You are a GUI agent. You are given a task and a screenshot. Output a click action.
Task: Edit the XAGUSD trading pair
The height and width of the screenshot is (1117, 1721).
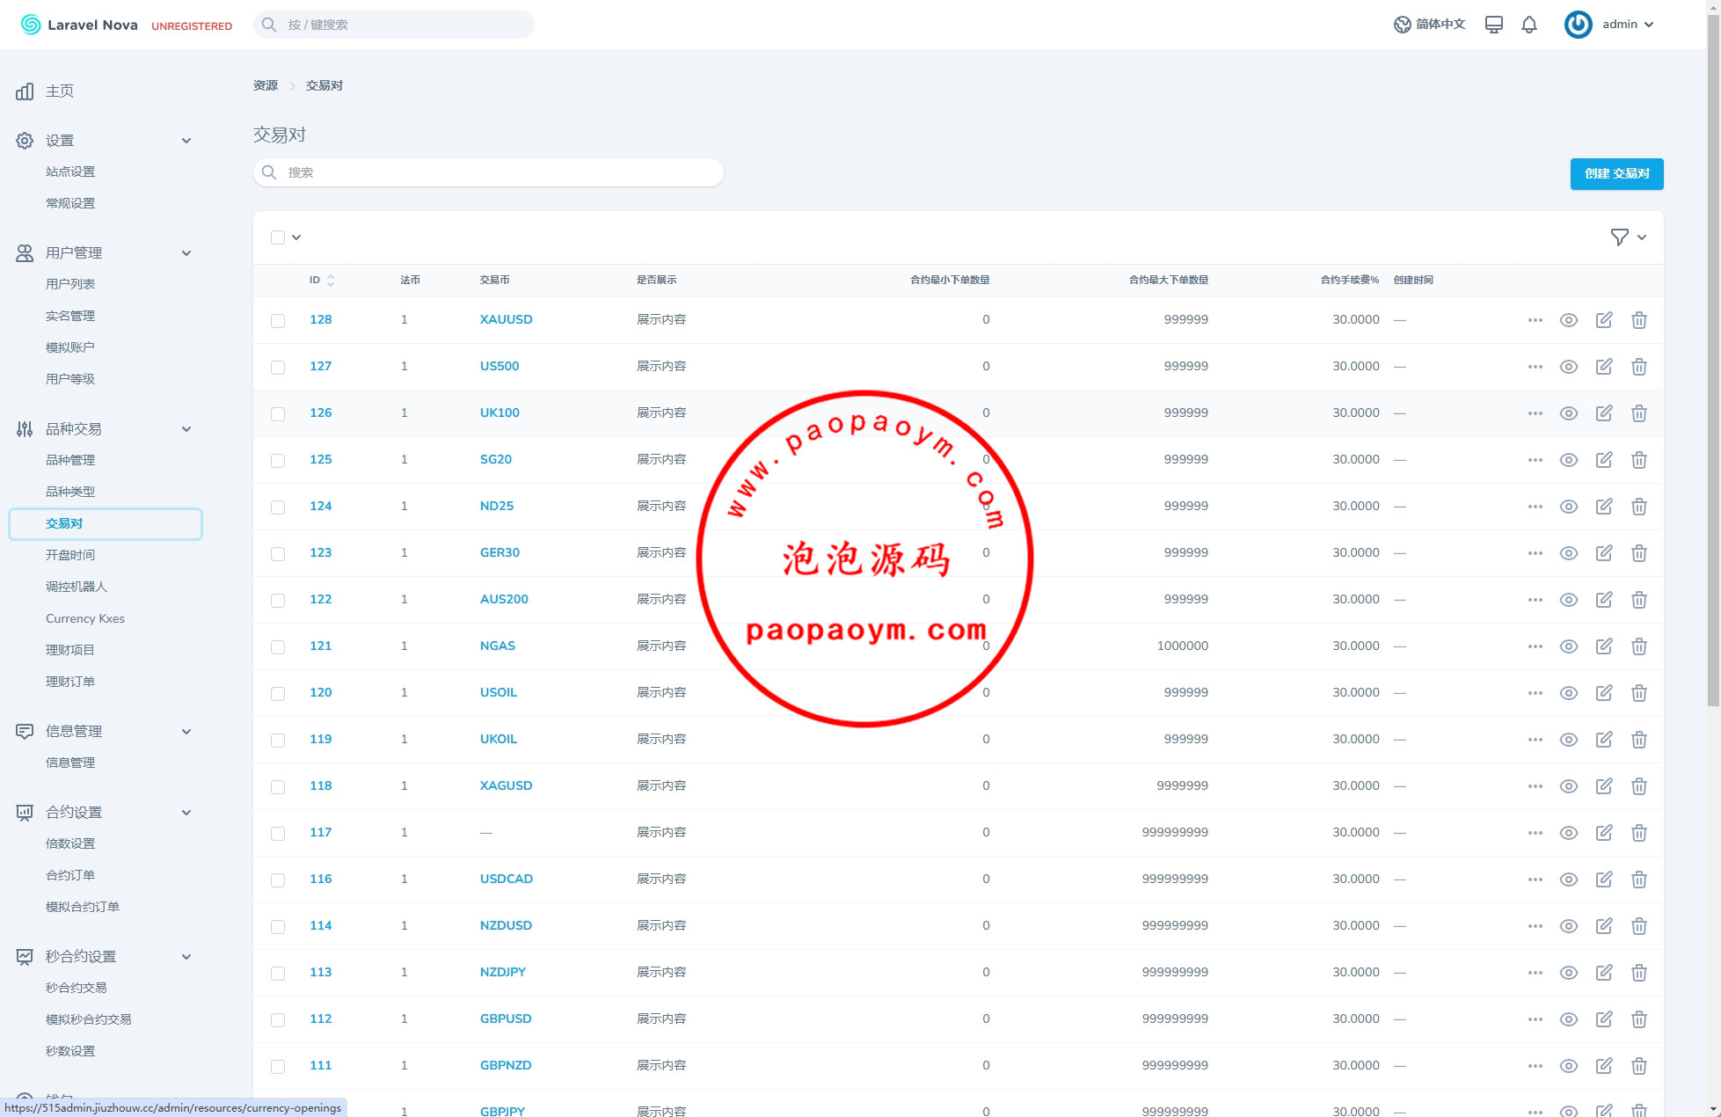tap(1604, 786)
